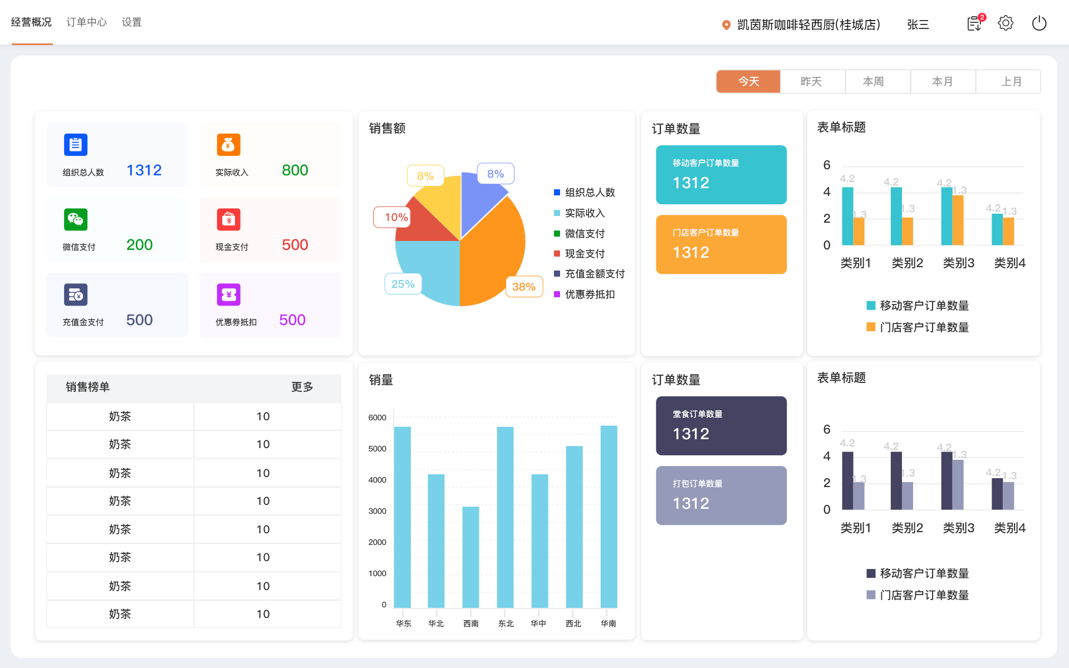Toggle the 微信支付 pie chart legend swatch
Viewport: 1069px width, 668px height.
point(557,233)
